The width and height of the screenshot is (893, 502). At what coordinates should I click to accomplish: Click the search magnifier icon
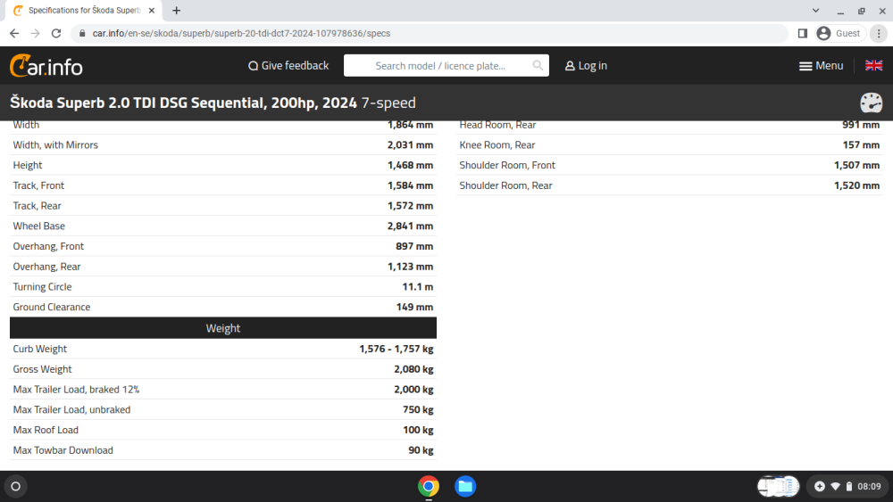[538, 66]
